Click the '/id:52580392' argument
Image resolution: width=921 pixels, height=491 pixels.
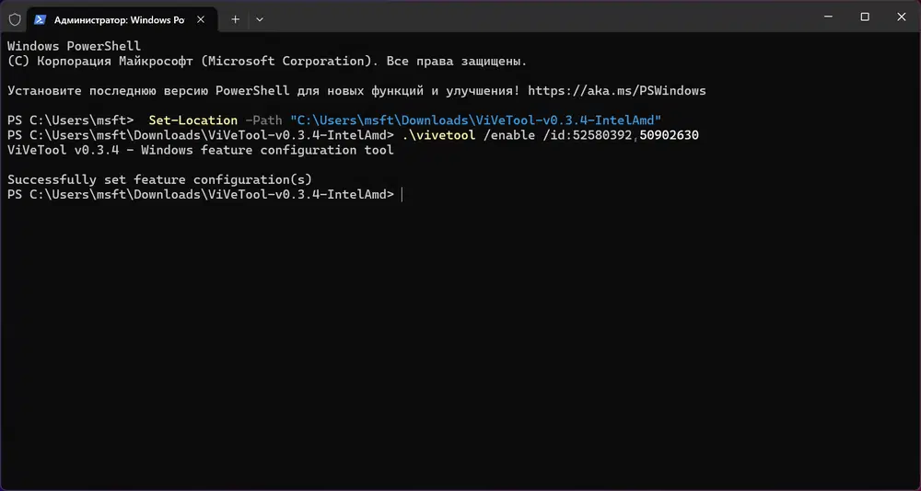coord(587,135)
